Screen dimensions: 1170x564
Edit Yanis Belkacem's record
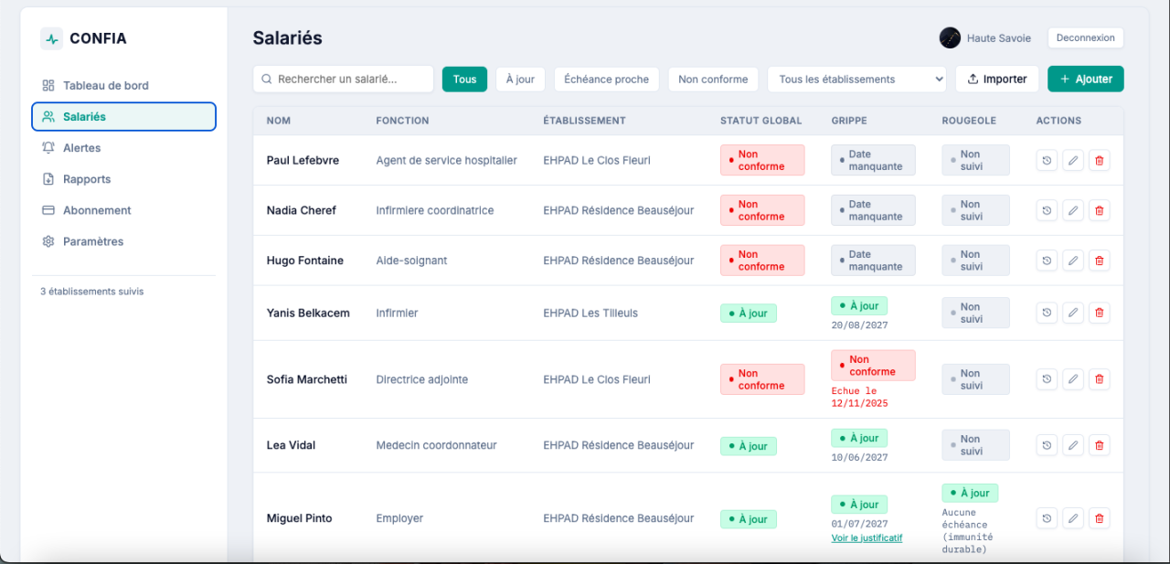(x=1073, y=313)
